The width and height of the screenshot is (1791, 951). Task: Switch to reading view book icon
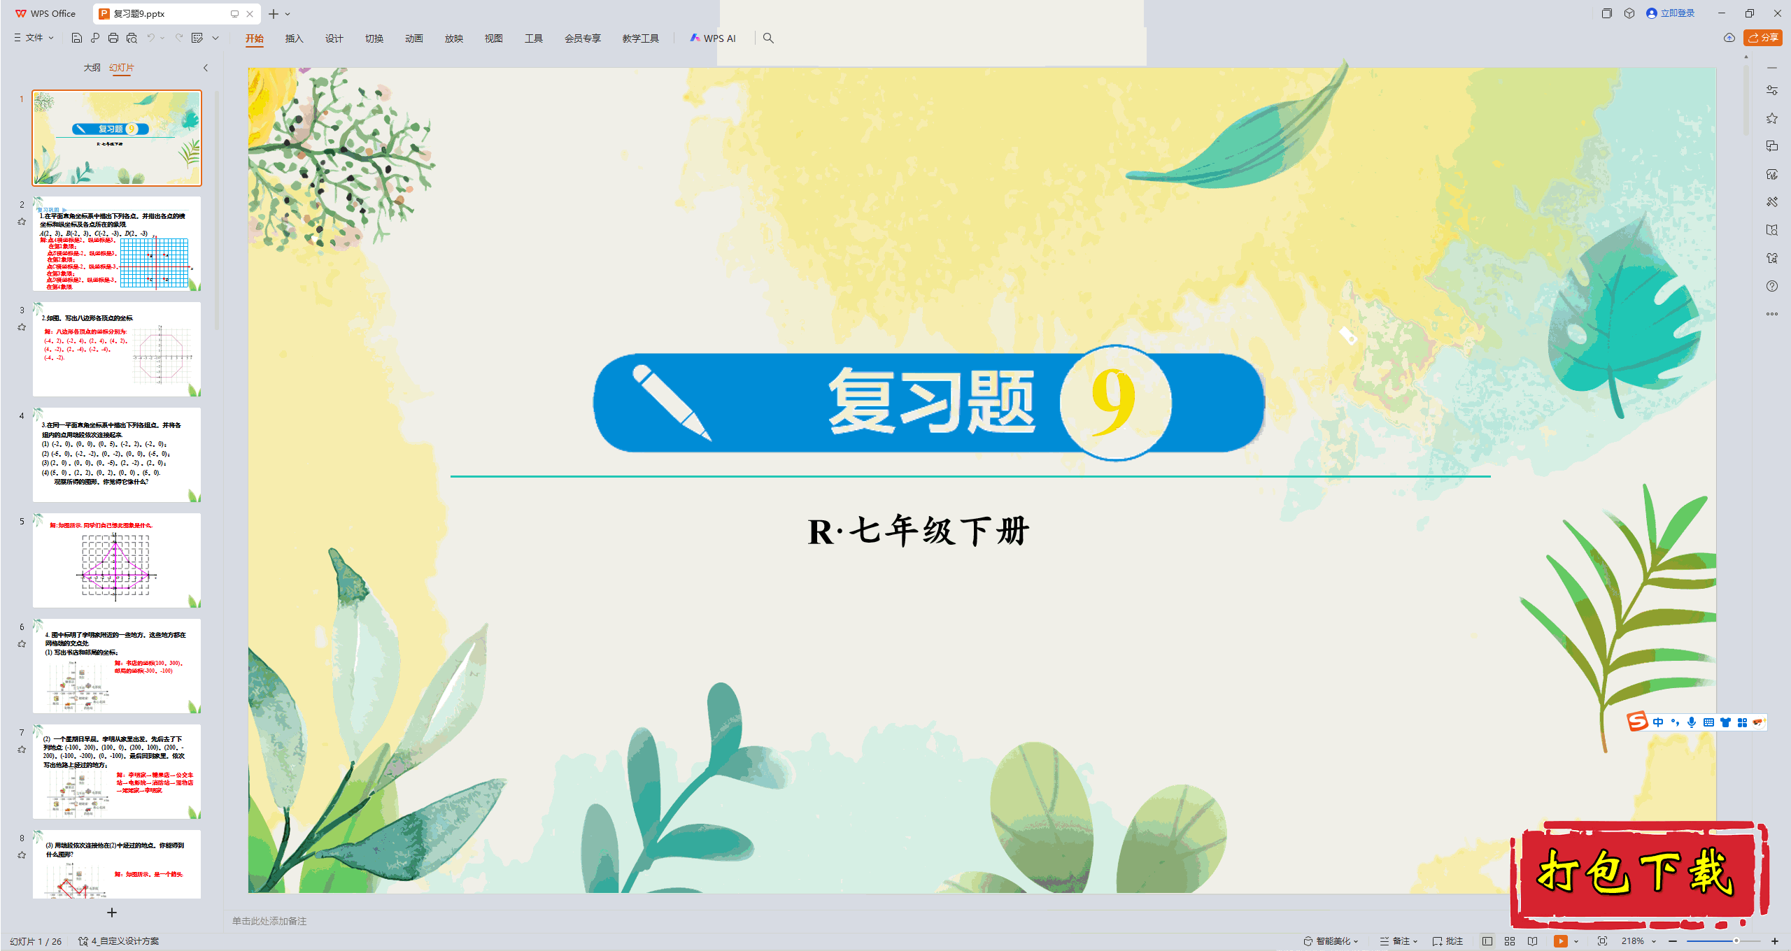(1532, 941)
